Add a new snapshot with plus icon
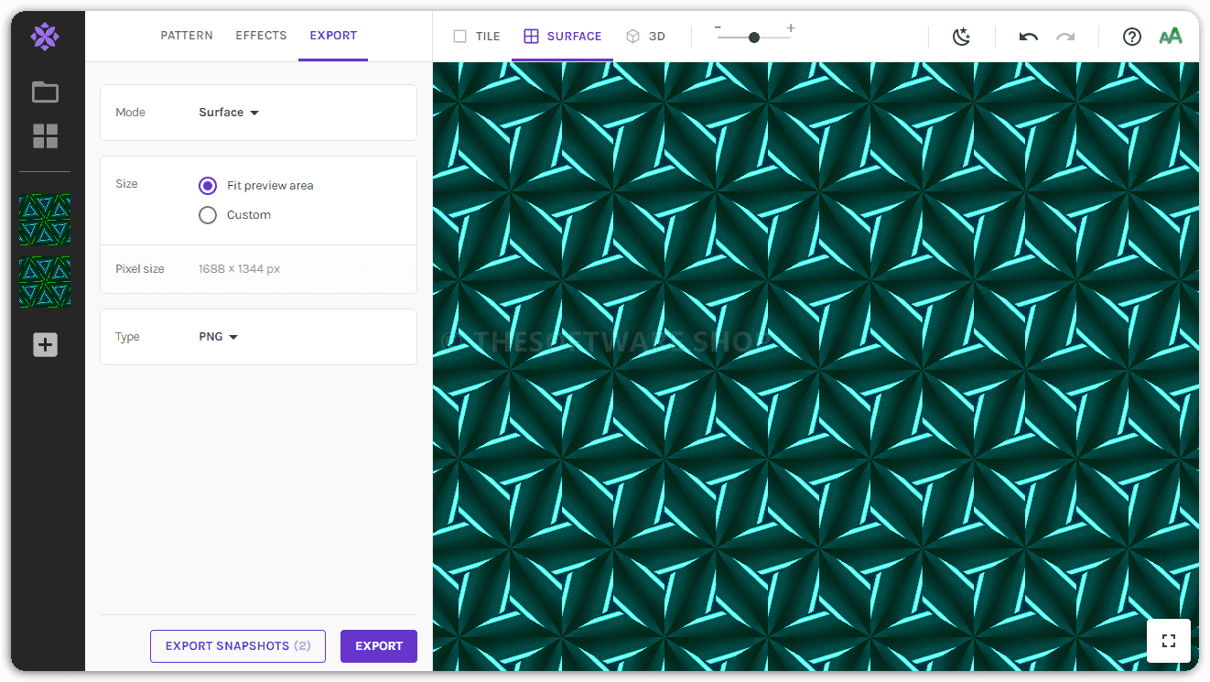This screenshot has height=682, width=1210. [x=45, y=345]
